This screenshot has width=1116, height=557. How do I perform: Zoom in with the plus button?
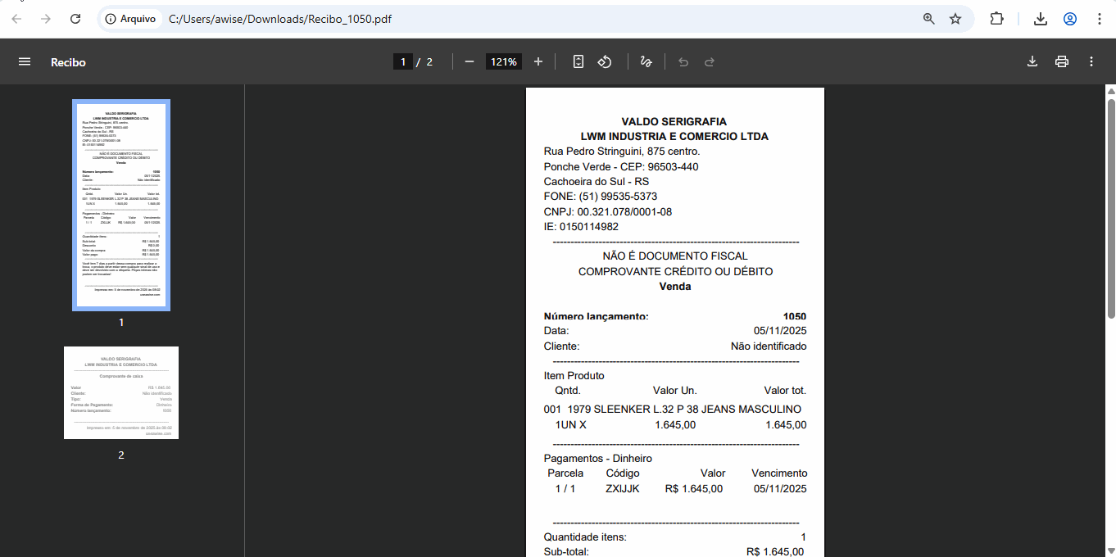[x=537, y=61]
